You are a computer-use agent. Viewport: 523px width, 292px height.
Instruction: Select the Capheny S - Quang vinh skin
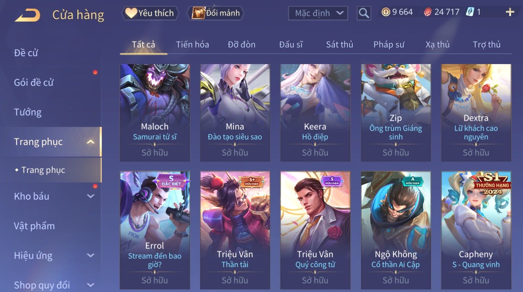coord(476,230)
